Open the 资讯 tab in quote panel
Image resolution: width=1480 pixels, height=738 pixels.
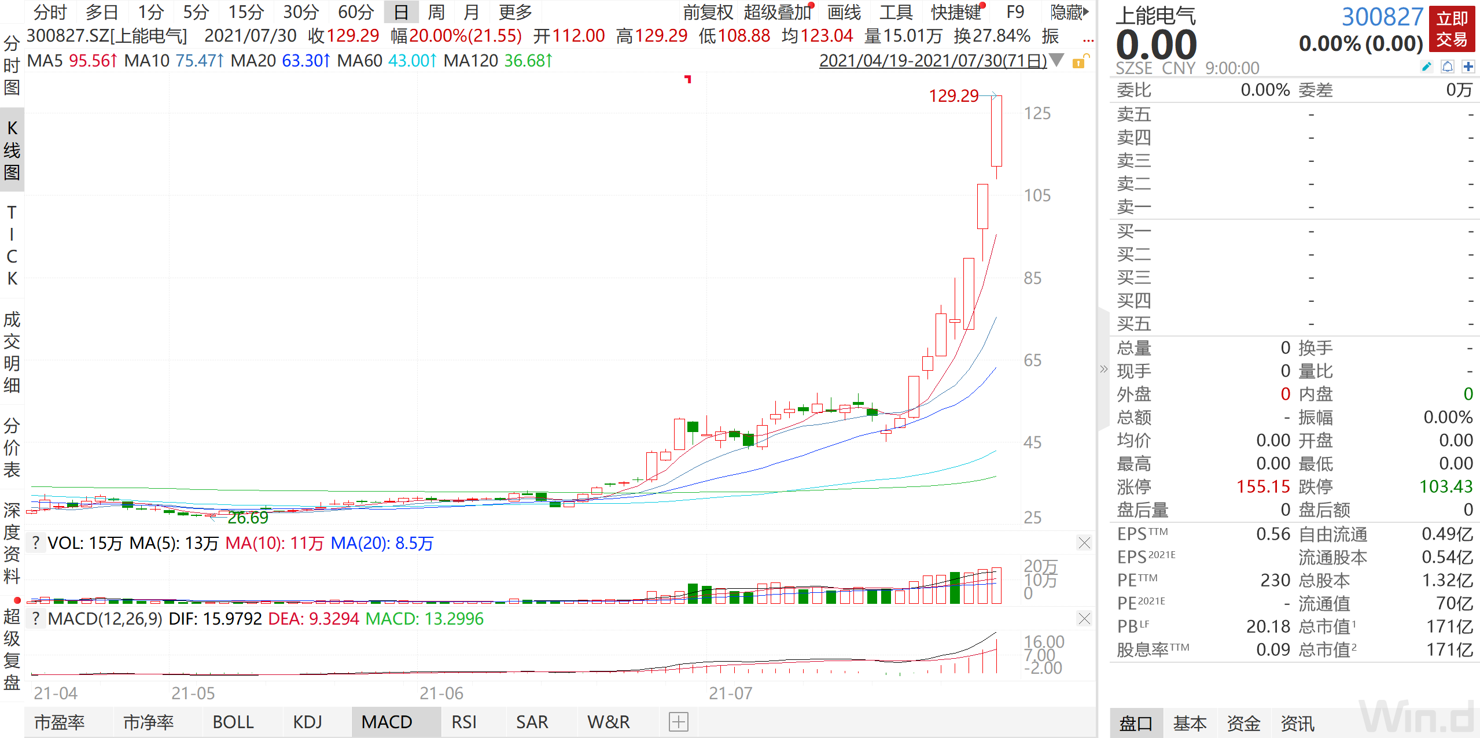[x=1297, y=723]
